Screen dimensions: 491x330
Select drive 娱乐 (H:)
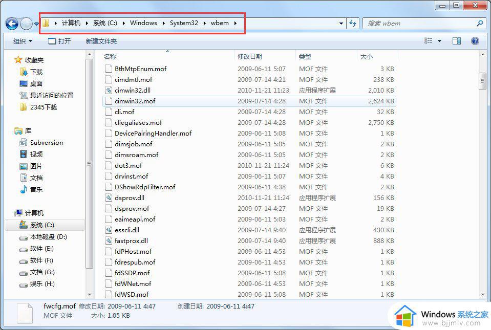pyautogui.click(x=37, y=284)
